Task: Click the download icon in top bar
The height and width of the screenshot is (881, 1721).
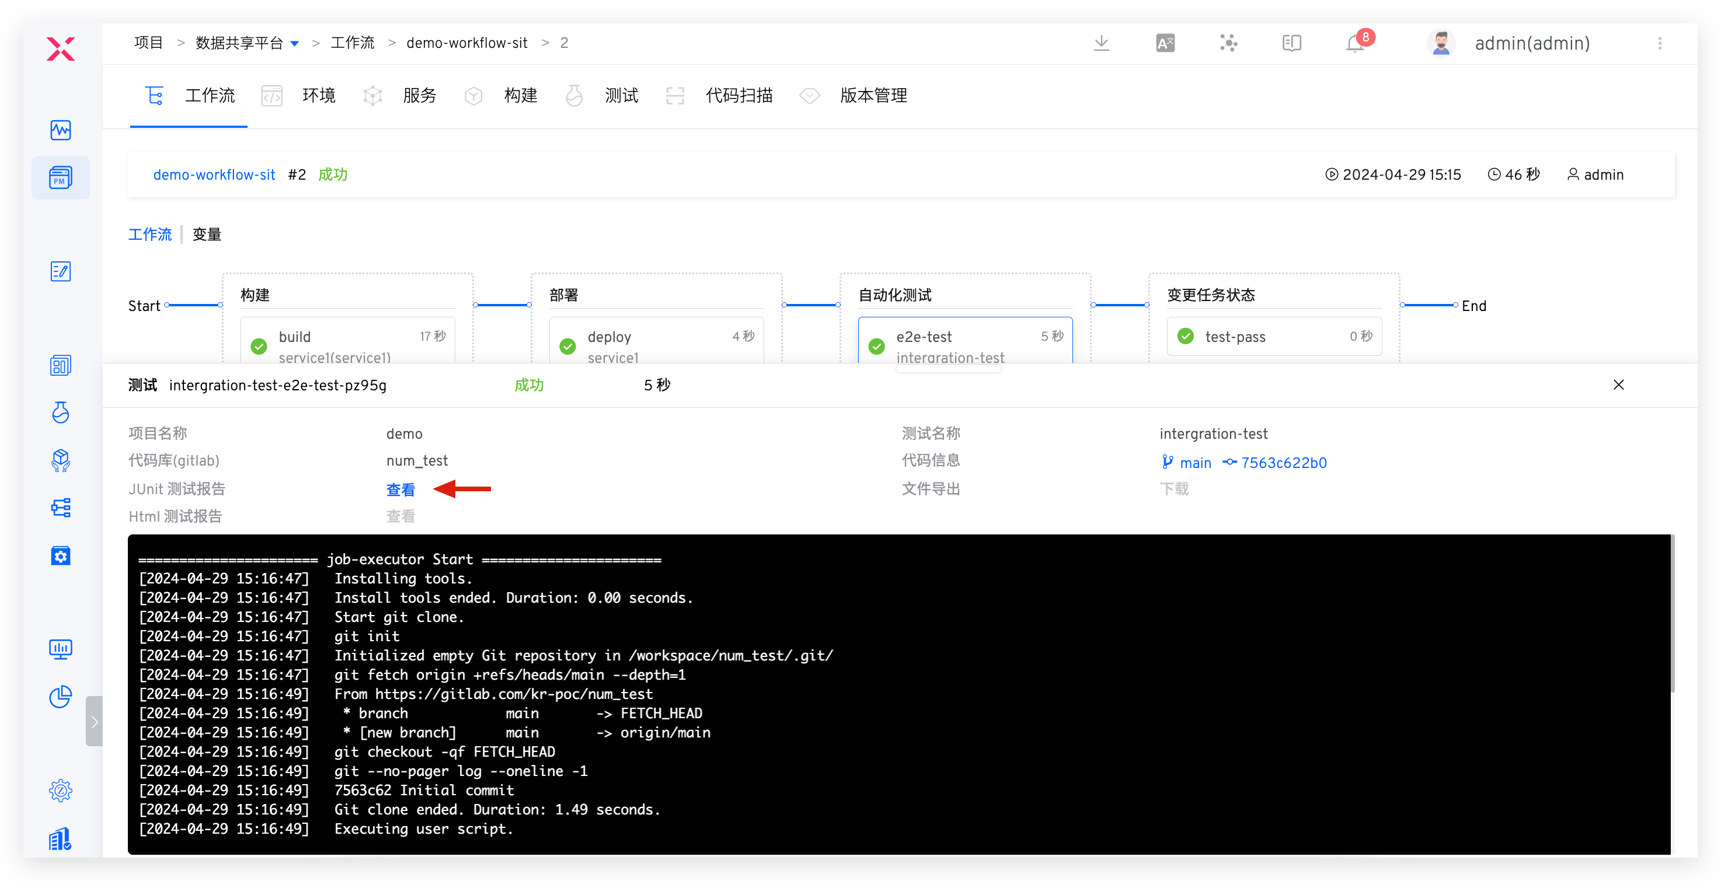Action: click(1102, 43)
